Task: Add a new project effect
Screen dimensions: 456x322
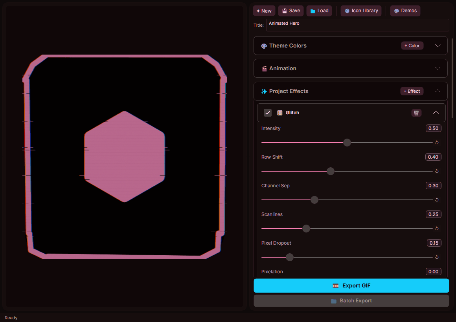Action: tap(412, 91)
